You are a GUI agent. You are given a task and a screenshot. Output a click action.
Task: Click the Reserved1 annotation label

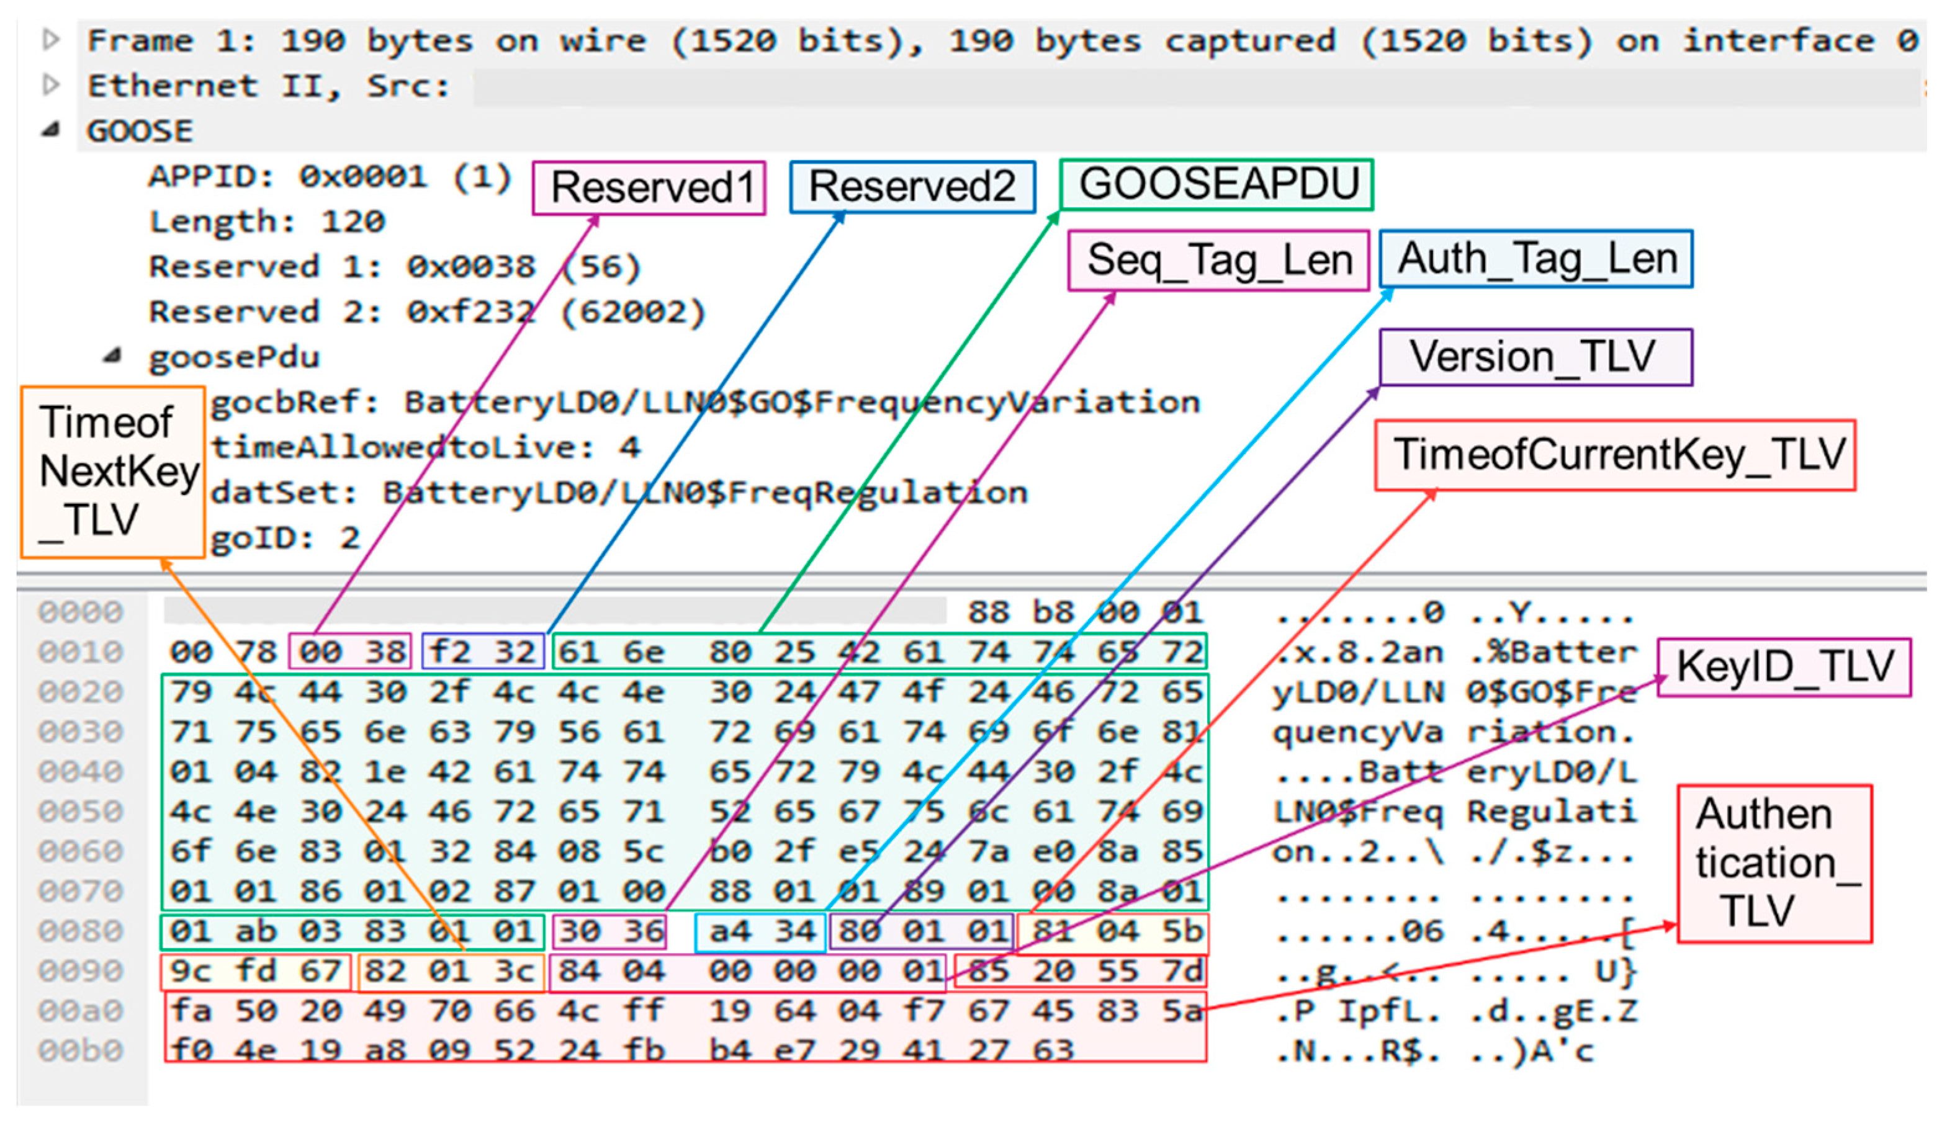point(649,187)
